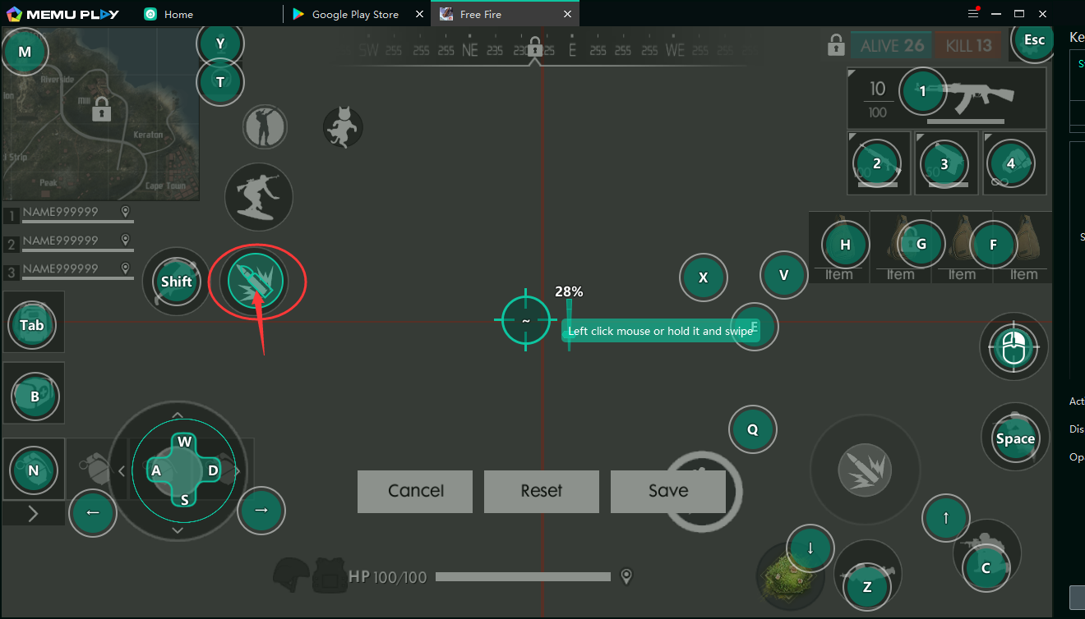Toggle the padlock beside ALIVE counter
Viewport: 1085px width, 619px height.
click(836, 44)
